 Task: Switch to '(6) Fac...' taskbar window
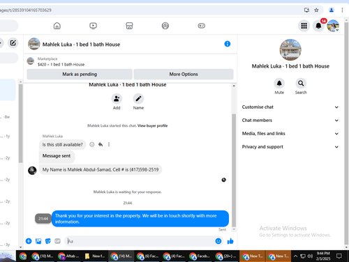point(147,256)
